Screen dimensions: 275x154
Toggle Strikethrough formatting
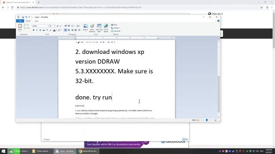[44, 30]
